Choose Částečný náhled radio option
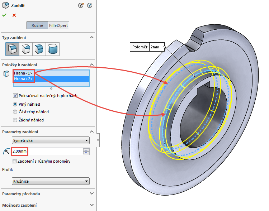The height and width of the screenshot is (211, 269). click(15, 112)
